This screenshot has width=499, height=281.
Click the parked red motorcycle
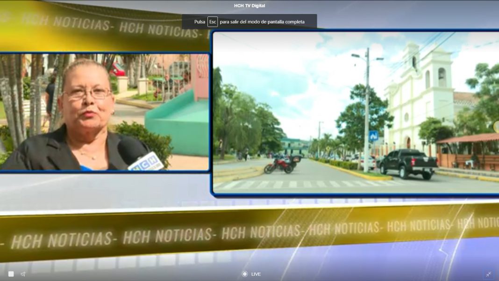[279, 165]
